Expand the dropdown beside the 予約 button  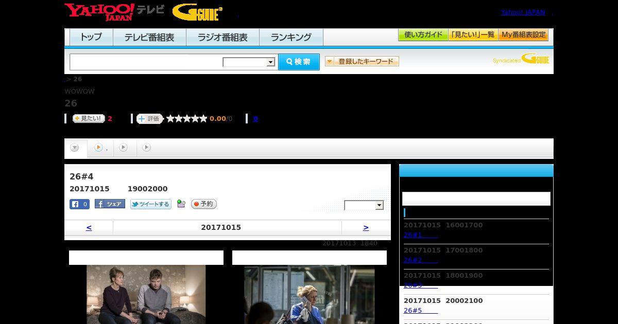pos(364,205)
